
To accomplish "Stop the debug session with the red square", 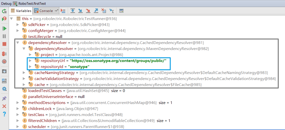I will 4,44.
